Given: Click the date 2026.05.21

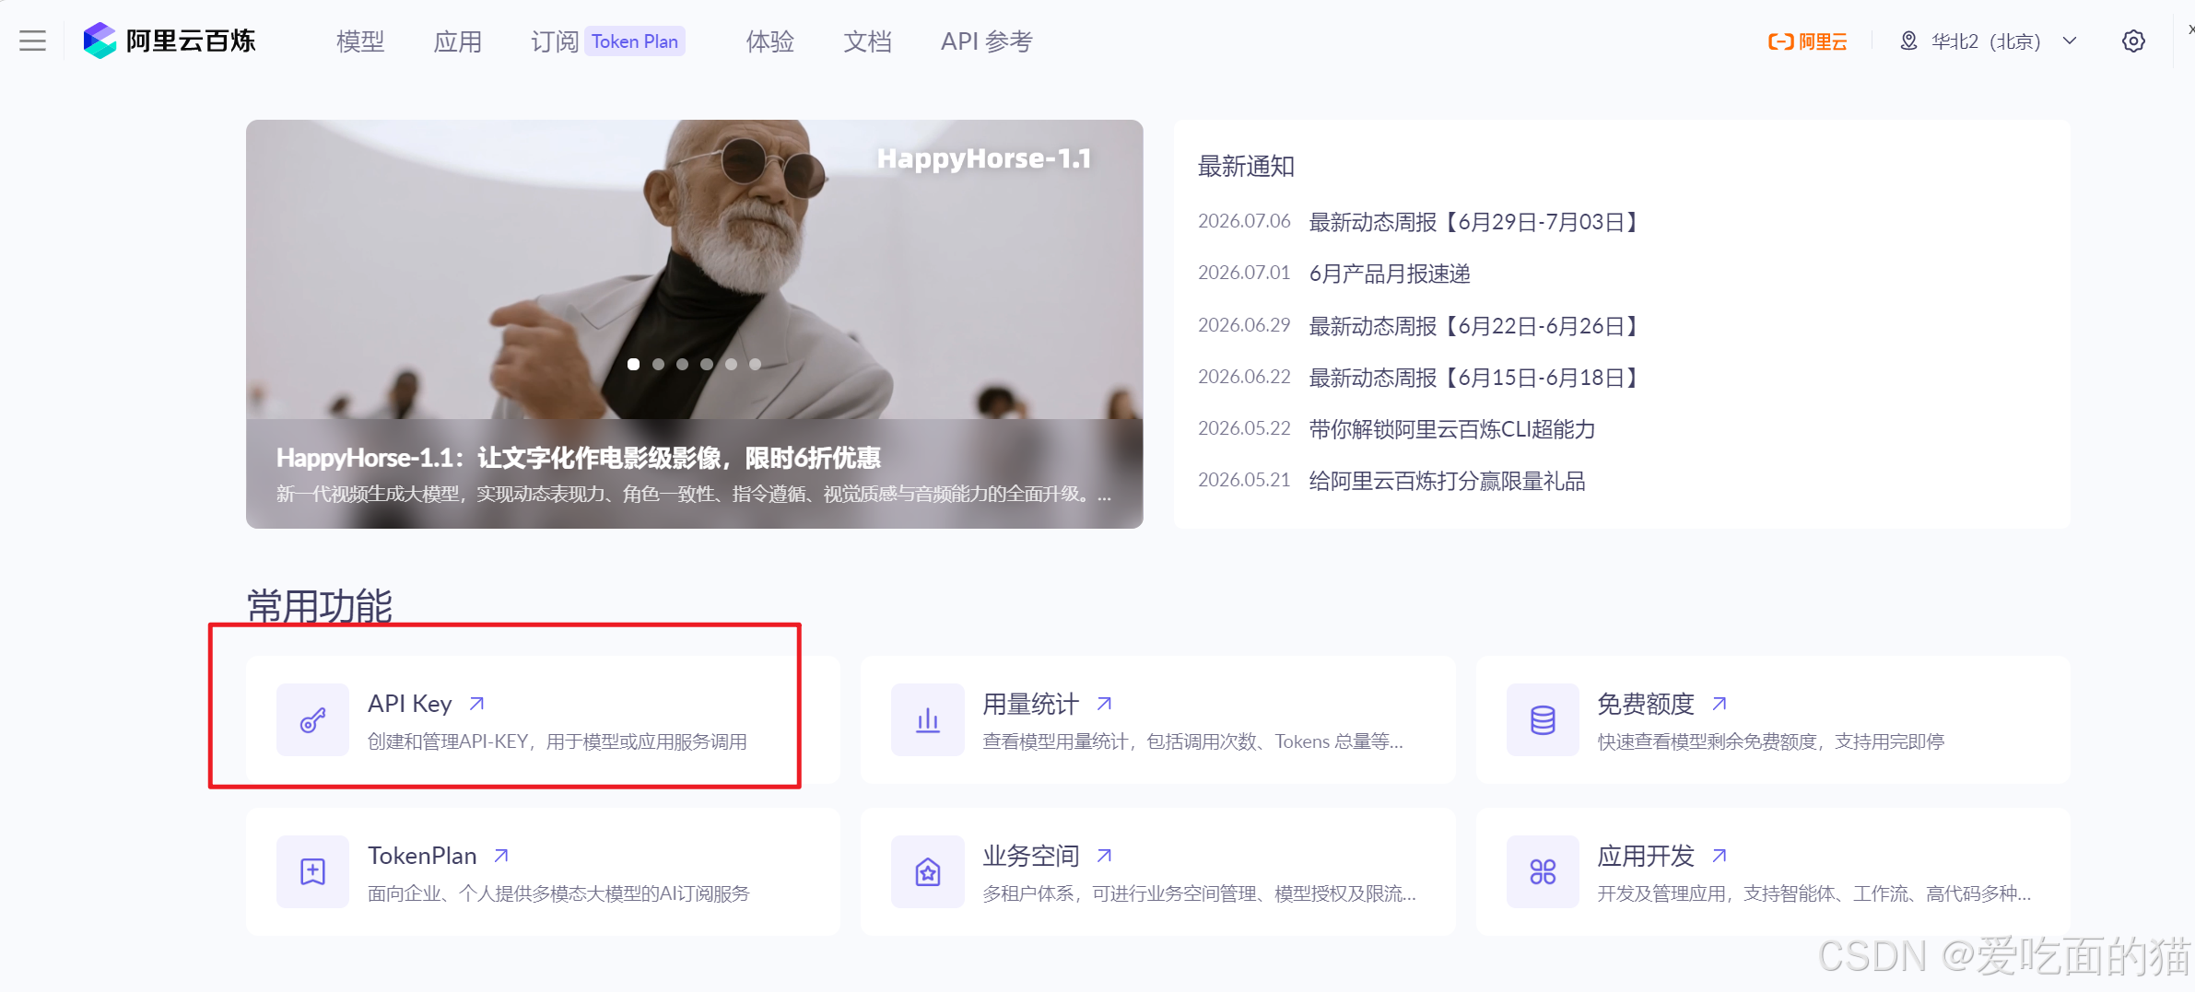Looking at the screenshot, I should point(1244,480).
